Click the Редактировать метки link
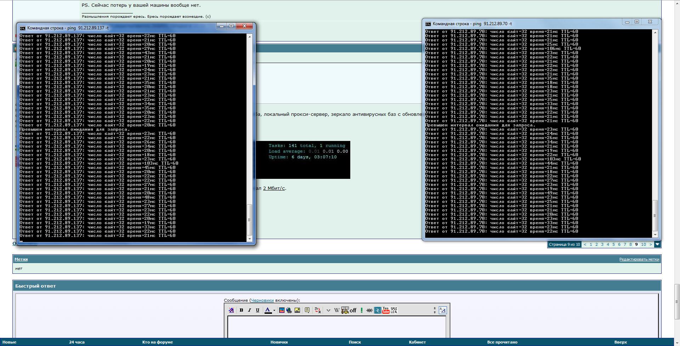The width and height of the screenshot is (680, 346). point(639,259)
